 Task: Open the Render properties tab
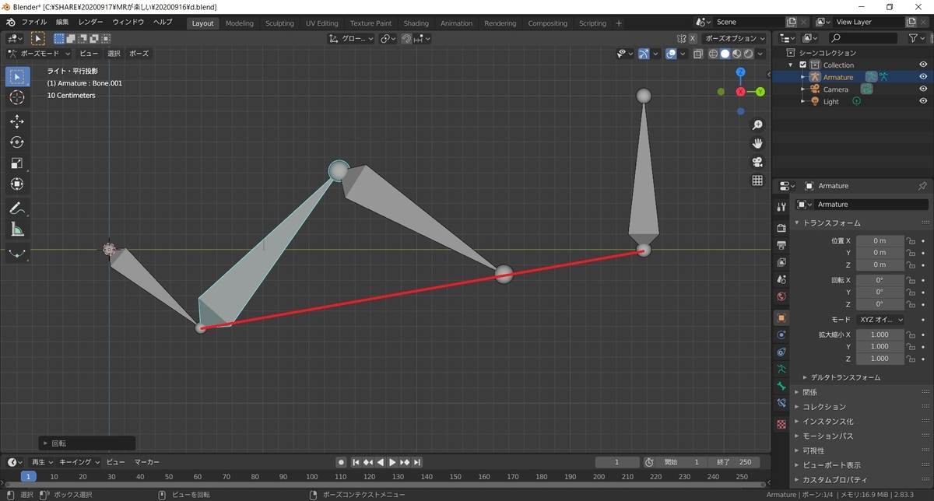[781, 228]
